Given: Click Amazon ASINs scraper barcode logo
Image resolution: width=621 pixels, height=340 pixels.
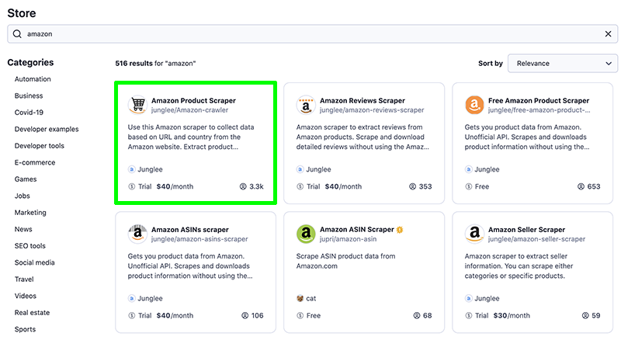Looking at the screenshot, I should point(137,234).
